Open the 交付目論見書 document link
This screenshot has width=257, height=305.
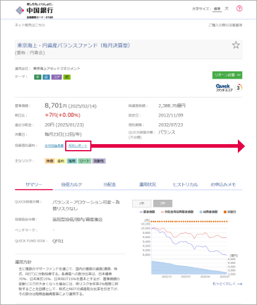54,146
